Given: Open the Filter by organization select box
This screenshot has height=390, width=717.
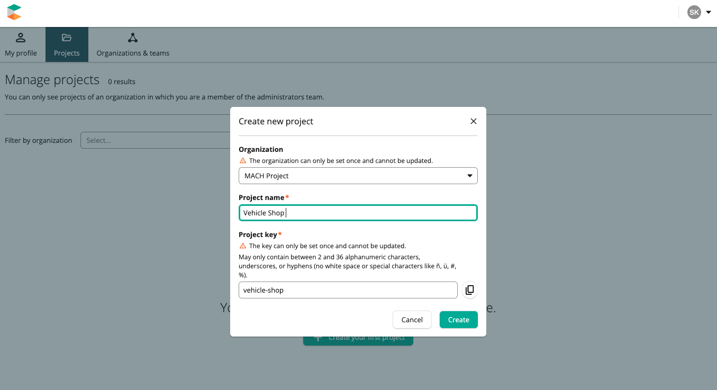Looking at the screenshot, I should point(156,140).
